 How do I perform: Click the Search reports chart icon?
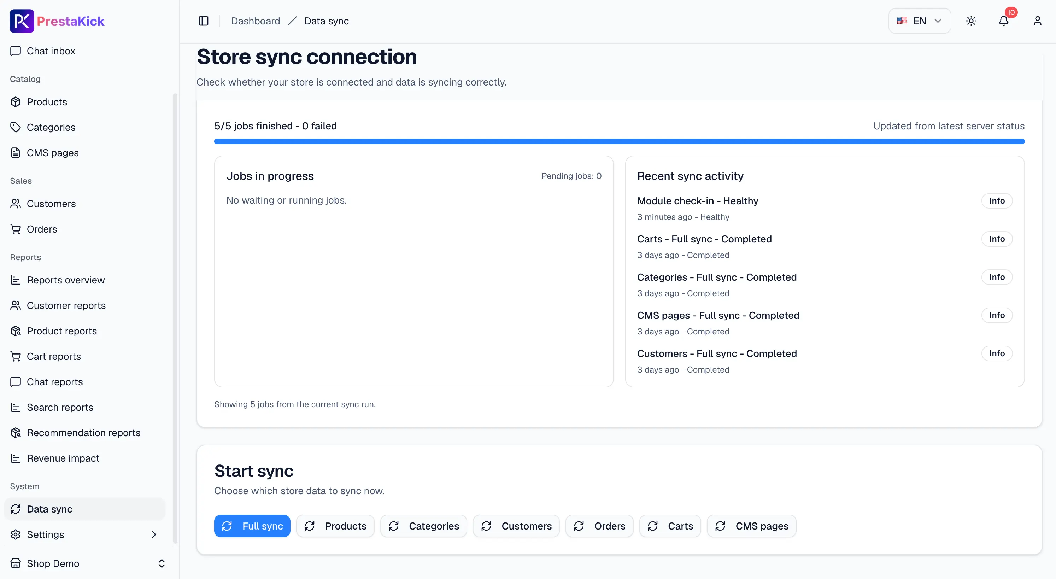coord(16,407)
